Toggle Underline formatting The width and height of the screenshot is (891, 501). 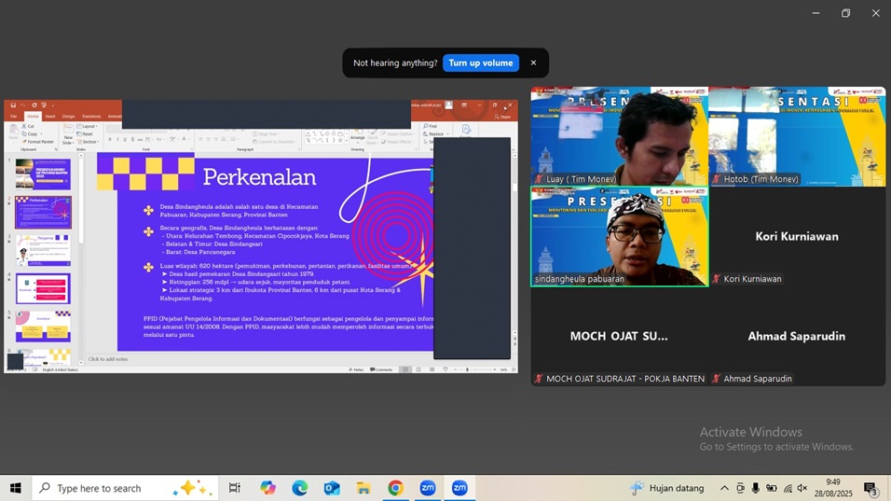pyautogui.click(x=125, y=139)
